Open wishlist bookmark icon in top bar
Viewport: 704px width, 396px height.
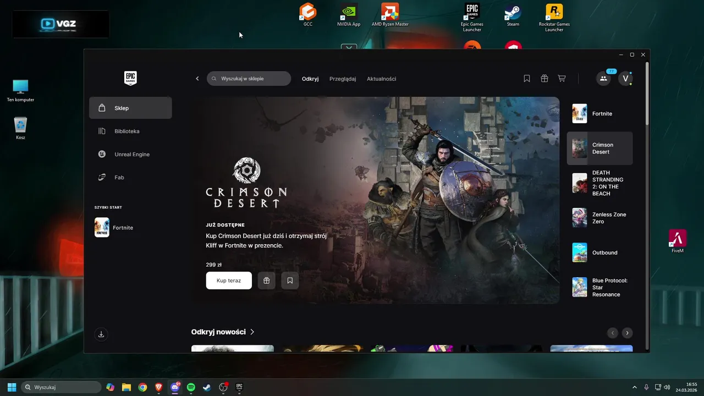pyautogui.click(x=527, y=79)
